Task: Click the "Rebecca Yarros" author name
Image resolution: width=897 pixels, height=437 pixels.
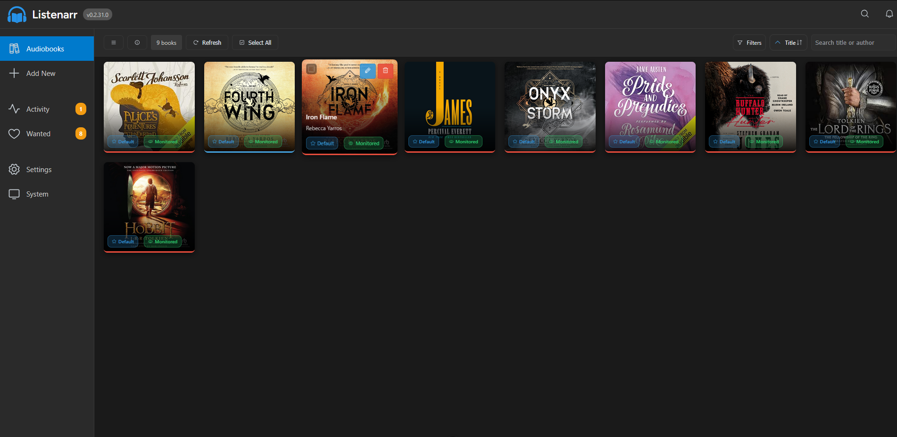Action: click(324, 128)
